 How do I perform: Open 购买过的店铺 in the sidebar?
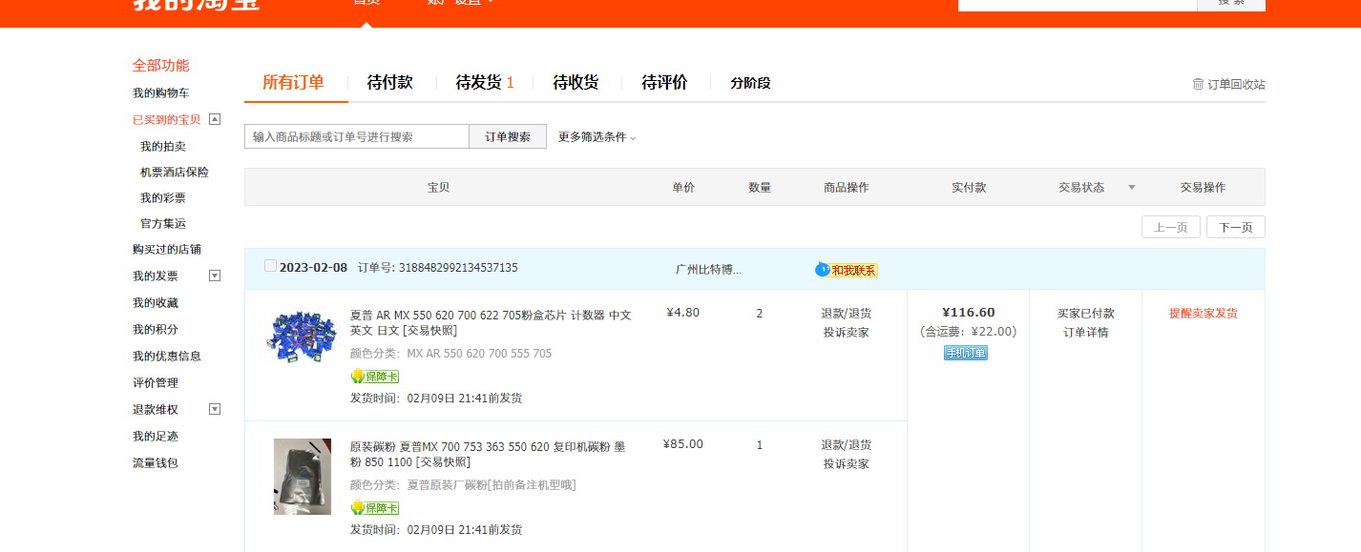[167, 250]
